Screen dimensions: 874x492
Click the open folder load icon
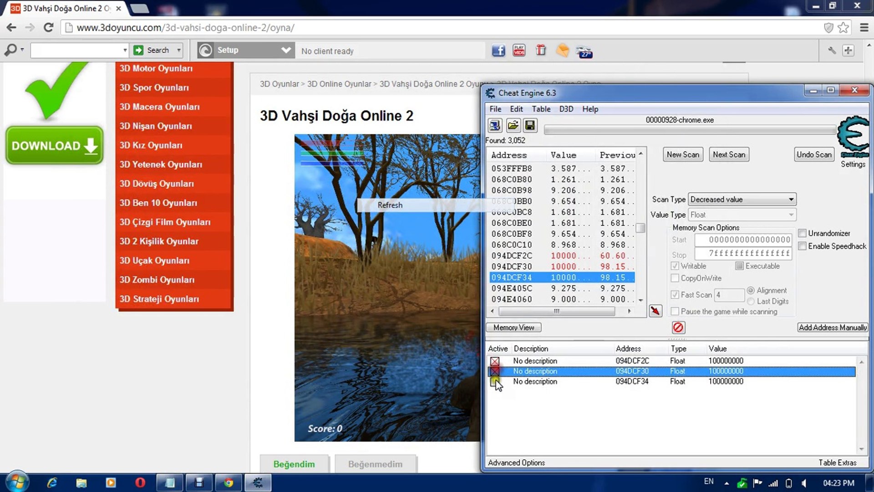[x=513, y=125]
